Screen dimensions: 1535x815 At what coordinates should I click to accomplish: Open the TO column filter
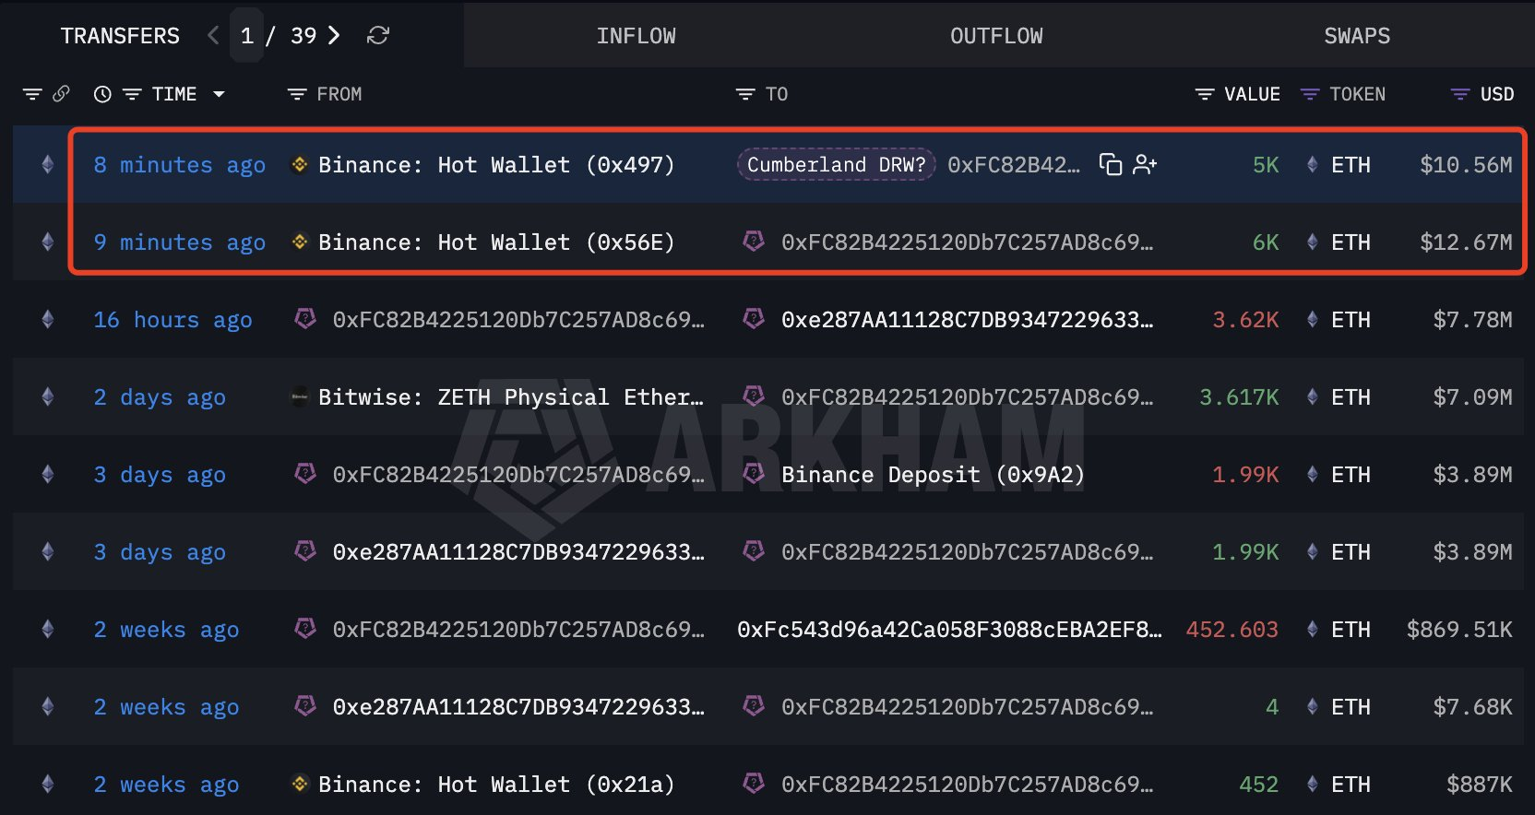pos(745,94)
